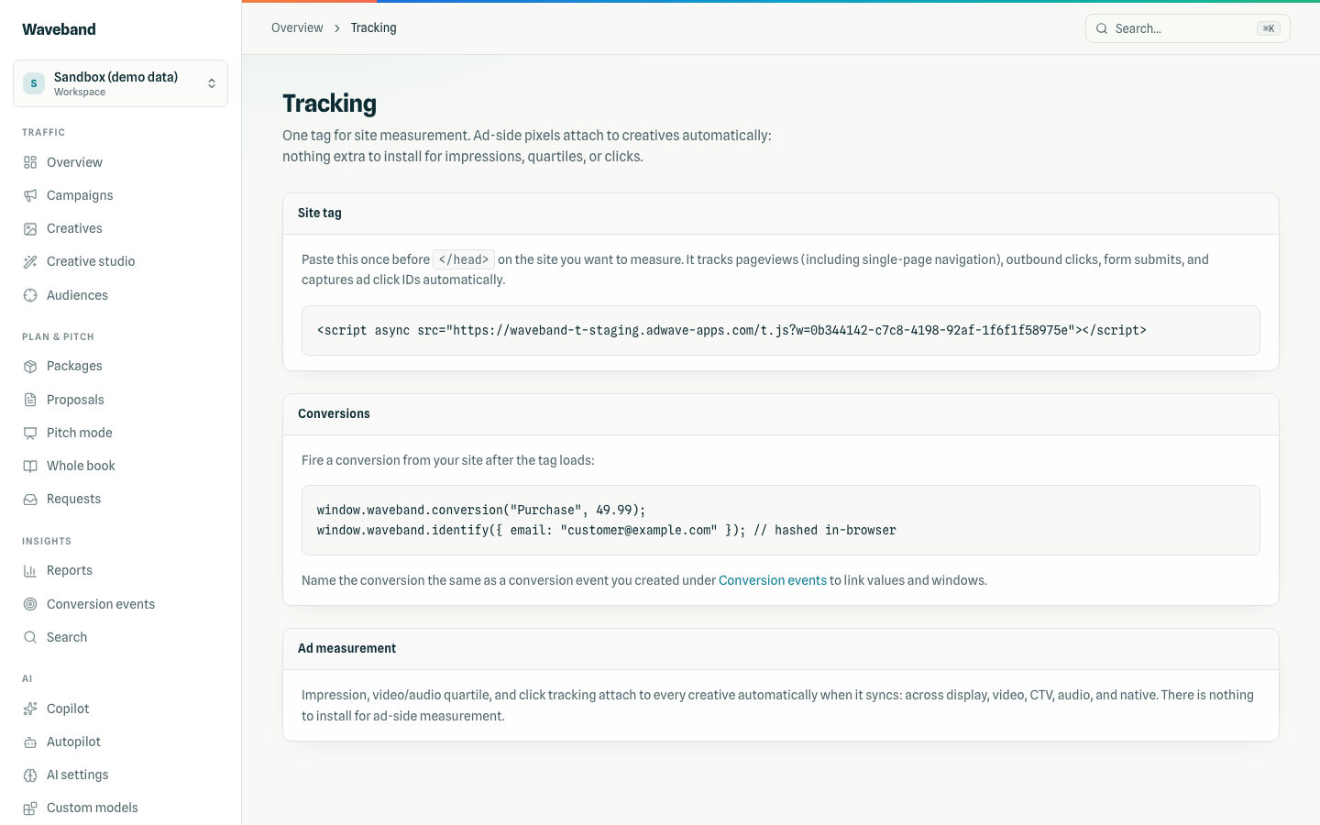
Task: Click the Site tag card header
Action: 780,214
